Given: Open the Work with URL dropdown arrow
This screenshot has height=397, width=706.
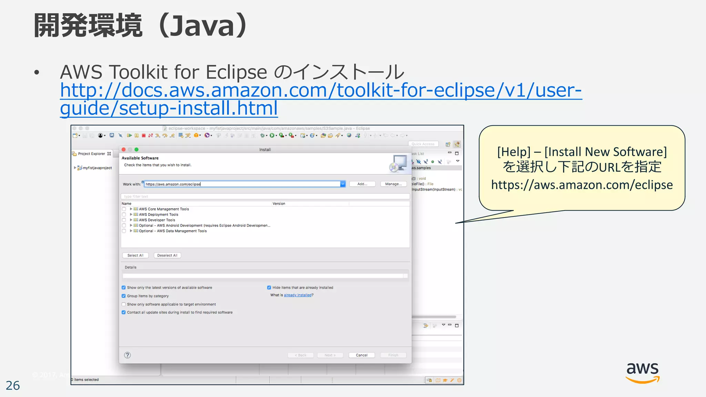Looking at the screenshot, I should point(343,184).
